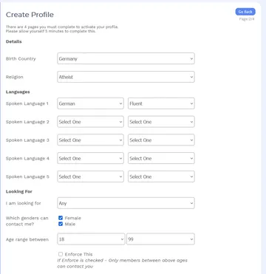Click the Spoken Language 5 label
The height and width of the screenshot is (274, 266).
[x=27, y=177]
